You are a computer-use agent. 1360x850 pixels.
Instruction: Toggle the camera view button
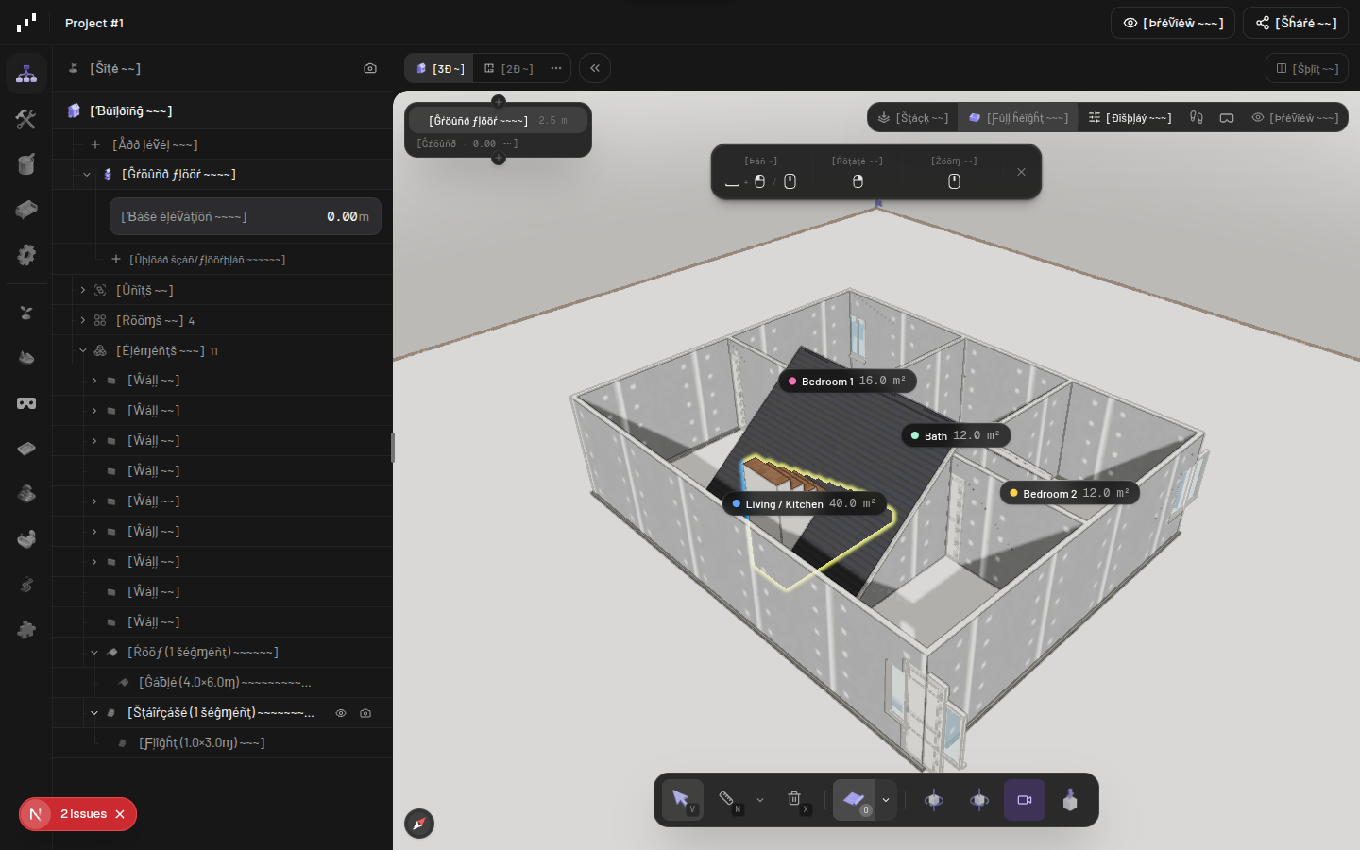click(x=1025, y=800)
